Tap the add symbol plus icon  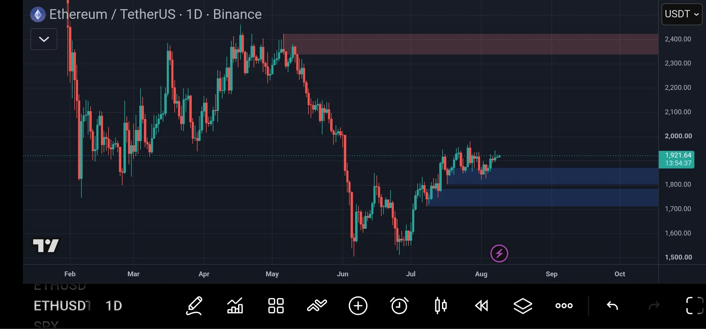click(358, 306)
